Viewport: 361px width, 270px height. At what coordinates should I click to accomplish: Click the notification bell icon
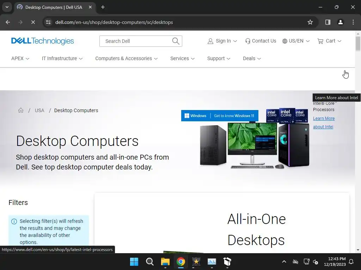coord(351,262)
